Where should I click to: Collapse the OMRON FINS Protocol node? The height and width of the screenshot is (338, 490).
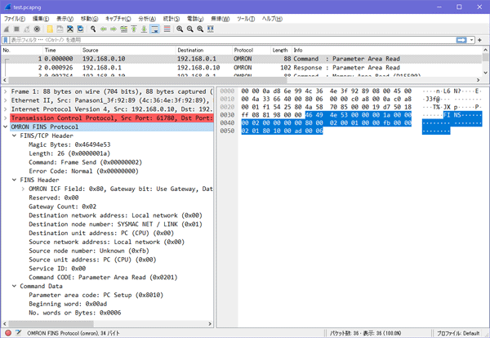point(6,127)
